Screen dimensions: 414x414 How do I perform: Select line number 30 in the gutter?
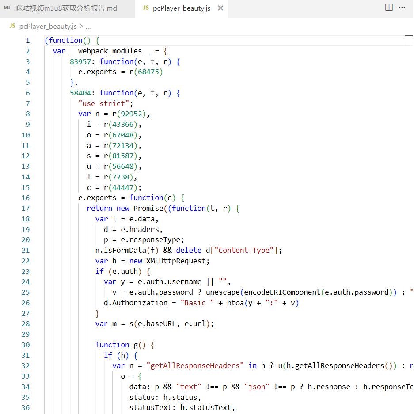tap(26, 345)
